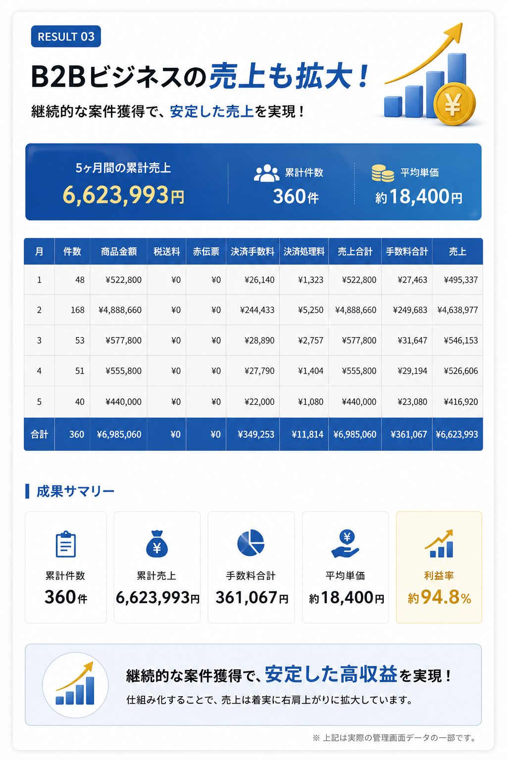Screen dimensions: 507x760
Task: Select the 赤伝票 column header
Action: (x=206, y=251)
